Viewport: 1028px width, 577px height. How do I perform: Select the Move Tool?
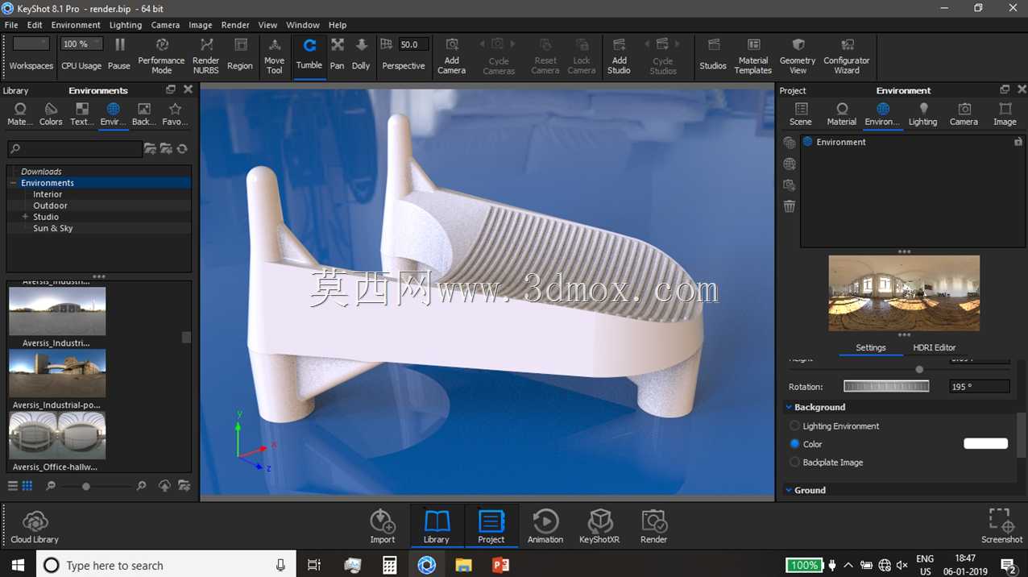tap(274, 55)
